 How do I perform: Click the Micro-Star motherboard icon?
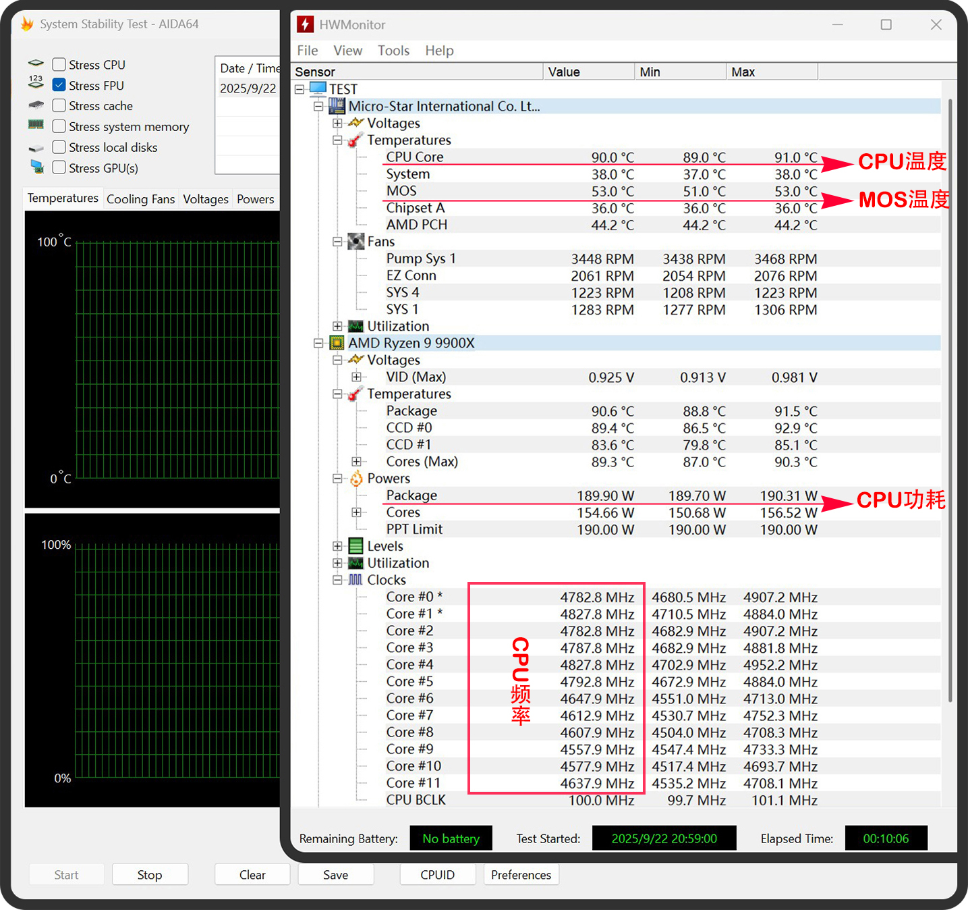(337, 106)
